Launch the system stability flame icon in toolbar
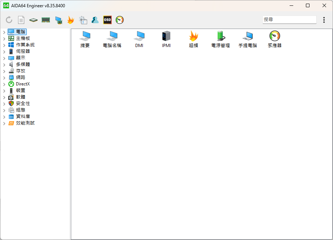 71,20
